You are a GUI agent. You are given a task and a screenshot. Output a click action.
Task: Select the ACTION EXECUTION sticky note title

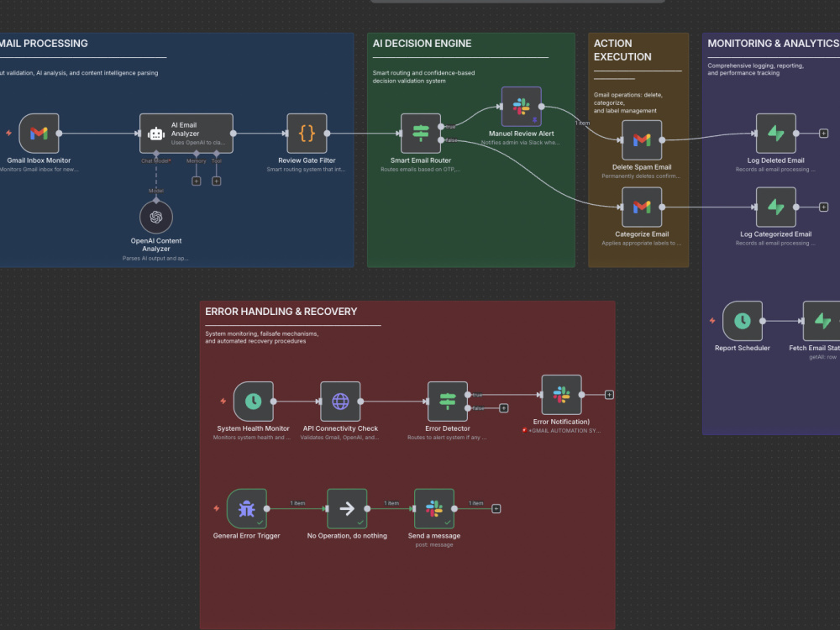[x=622, y=50]
